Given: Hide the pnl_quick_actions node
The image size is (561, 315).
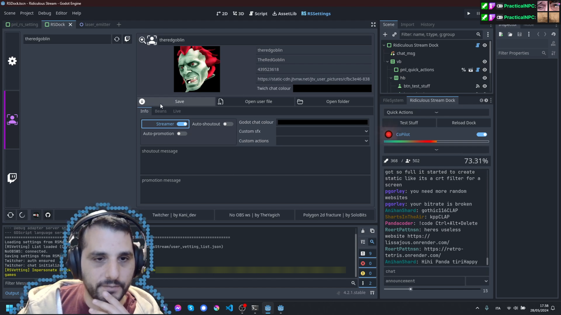Looking at the screenshot, I should pyautogui.click(x=485, y=70).
